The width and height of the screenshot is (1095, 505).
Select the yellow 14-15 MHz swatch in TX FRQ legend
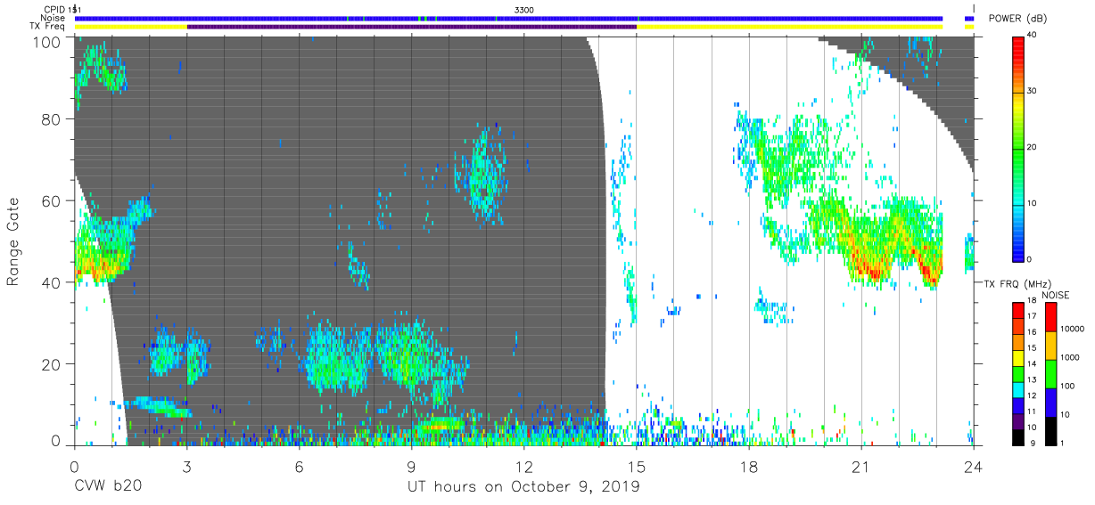click(1018, 358)
